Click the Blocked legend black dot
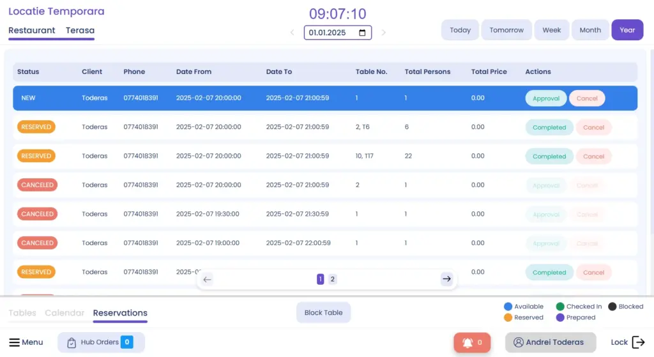The height and width of the screenshot is (357, 654). (612, 307)
